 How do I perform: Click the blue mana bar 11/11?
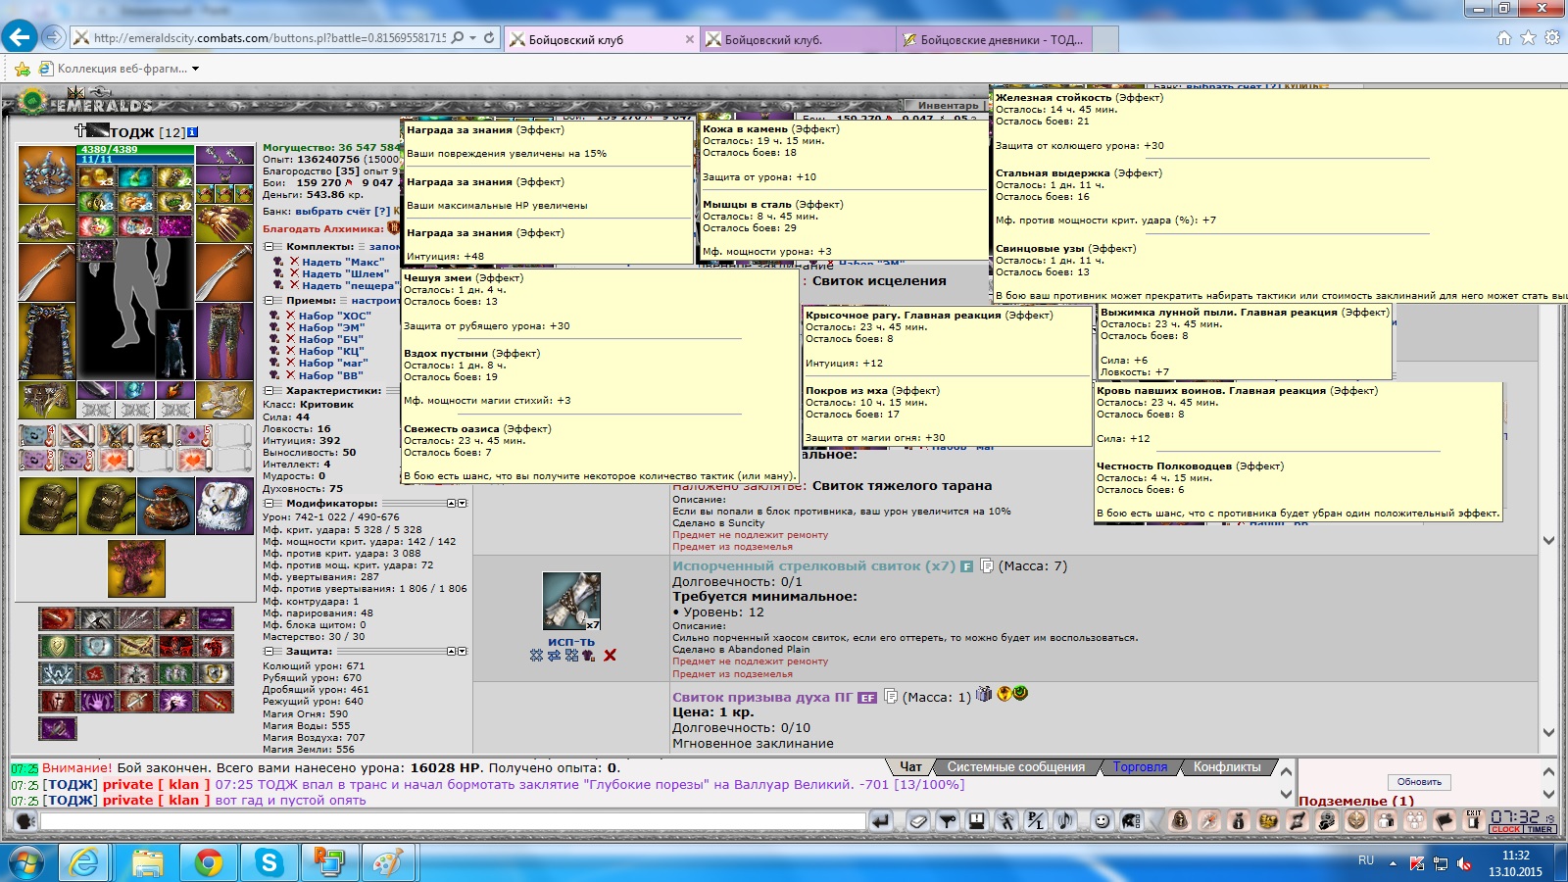pos(135,159)
